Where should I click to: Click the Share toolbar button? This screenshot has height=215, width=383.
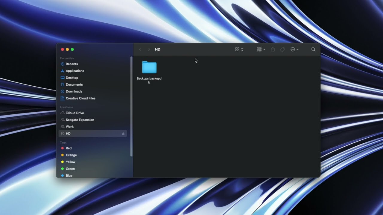coord(273,49)
